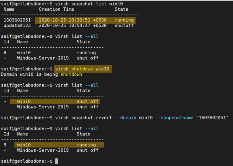The width and height of the screenshot is (233, 166).
Task: Select the snapshot name 'update#123'
Action: pos(17,25)
